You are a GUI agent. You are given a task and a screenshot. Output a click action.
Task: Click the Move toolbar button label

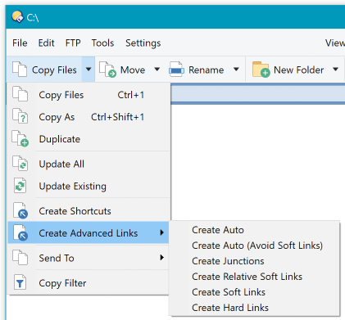click(x=133, y=70)
